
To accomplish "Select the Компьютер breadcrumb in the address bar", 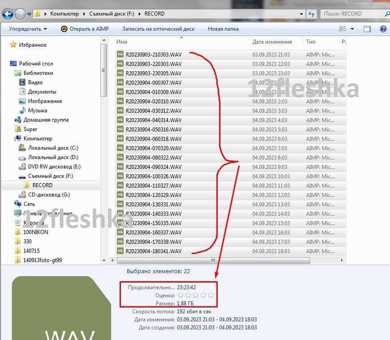I will pyautogui.click(x=64, y=14).
